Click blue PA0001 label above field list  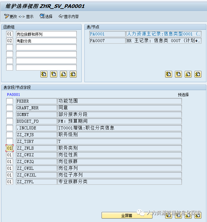[x=13, y=95]
